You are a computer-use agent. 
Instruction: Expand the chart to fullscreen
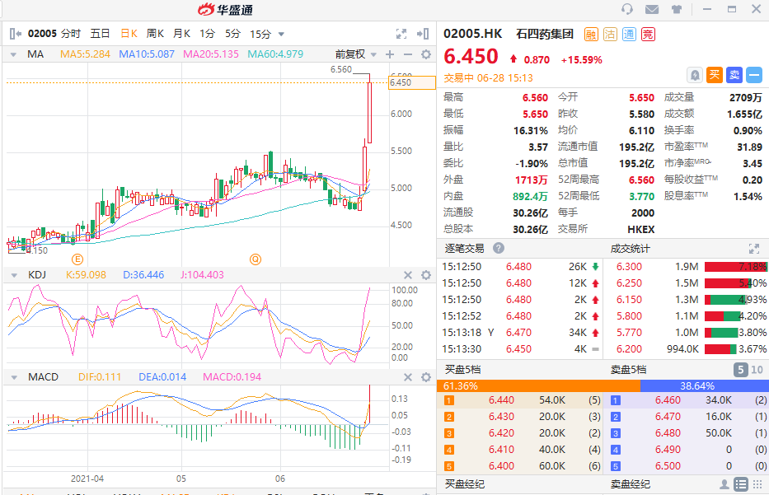(401, 34)
